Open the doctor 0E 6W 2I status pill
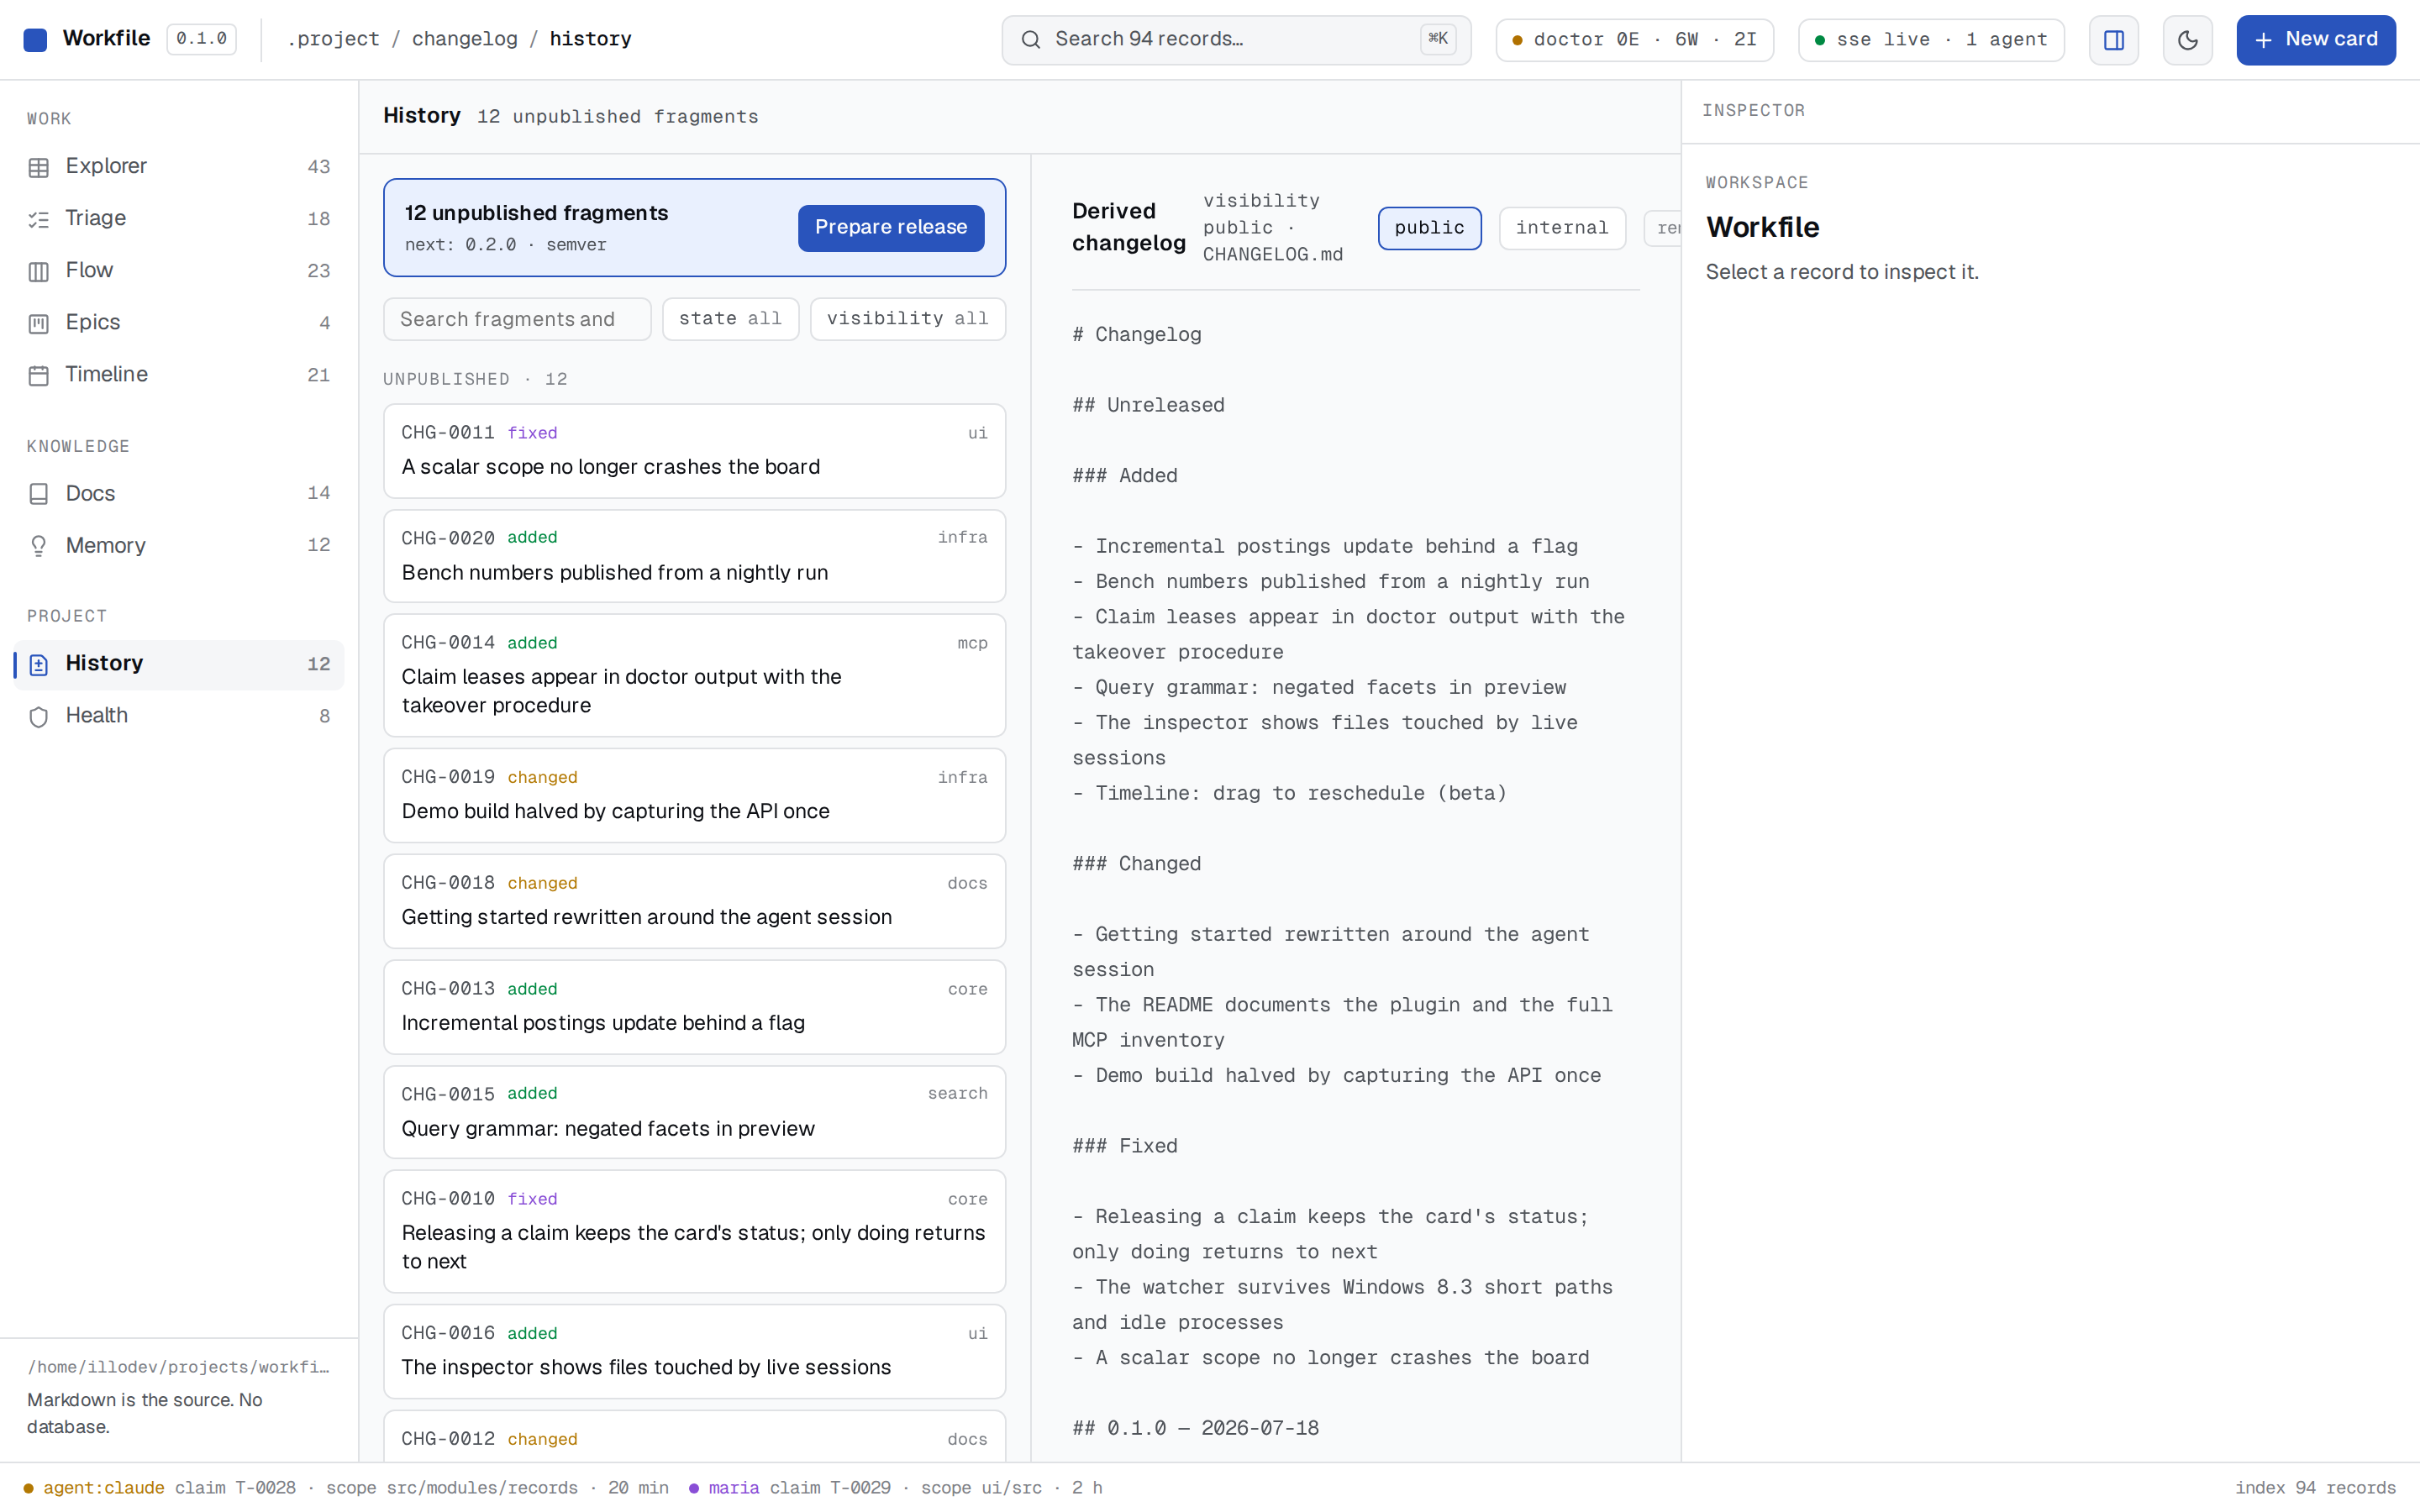 tap(1634, 40)
